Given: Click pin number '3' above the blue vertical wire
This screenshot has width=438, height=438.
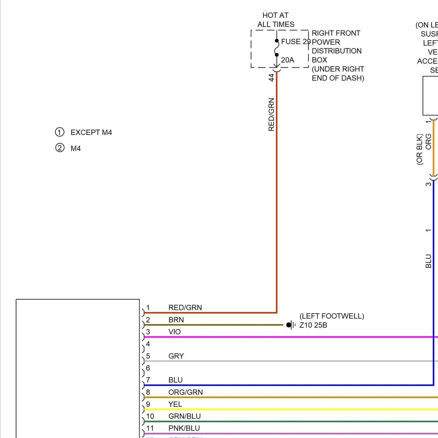Looking at the screenshot, I should pos(428,184).
